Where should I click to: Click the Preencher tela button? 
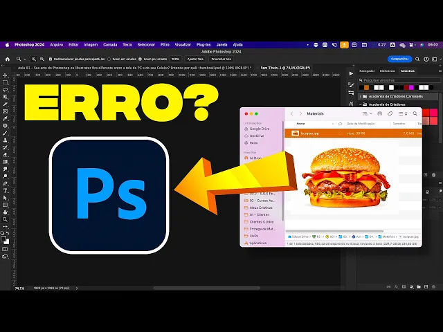221,59
